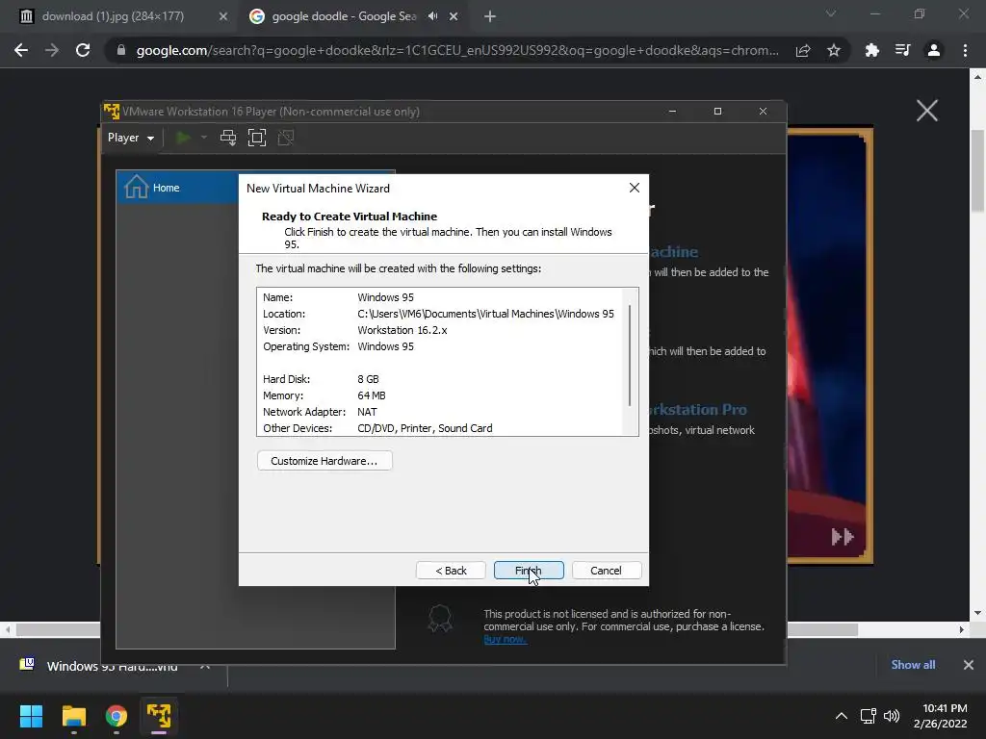Click fast-forward icon on the doodle

click(x=842, y=537)
